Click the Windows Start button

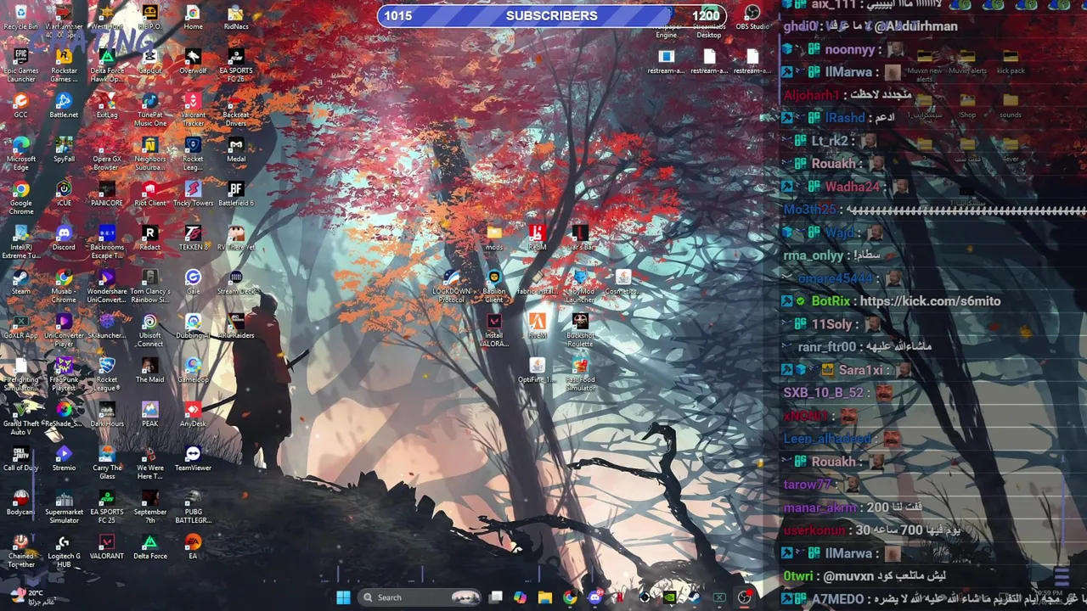coord(343,597)
